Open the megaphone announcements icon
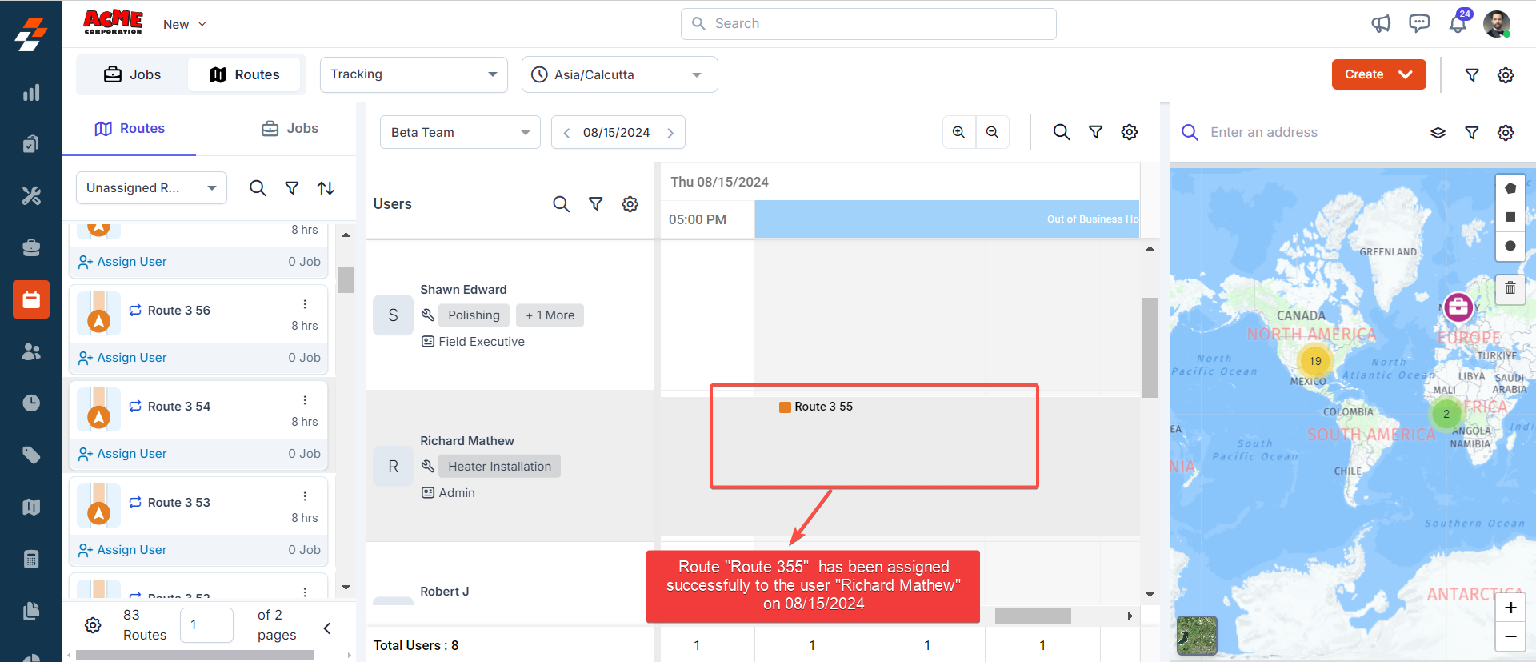1536x662 pixels. [1381, 24]
